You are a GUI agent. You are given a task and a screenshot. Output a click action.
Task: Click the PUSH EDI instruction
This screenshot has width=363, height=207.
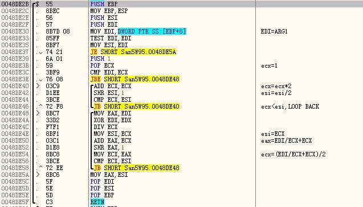pos(104,24)
